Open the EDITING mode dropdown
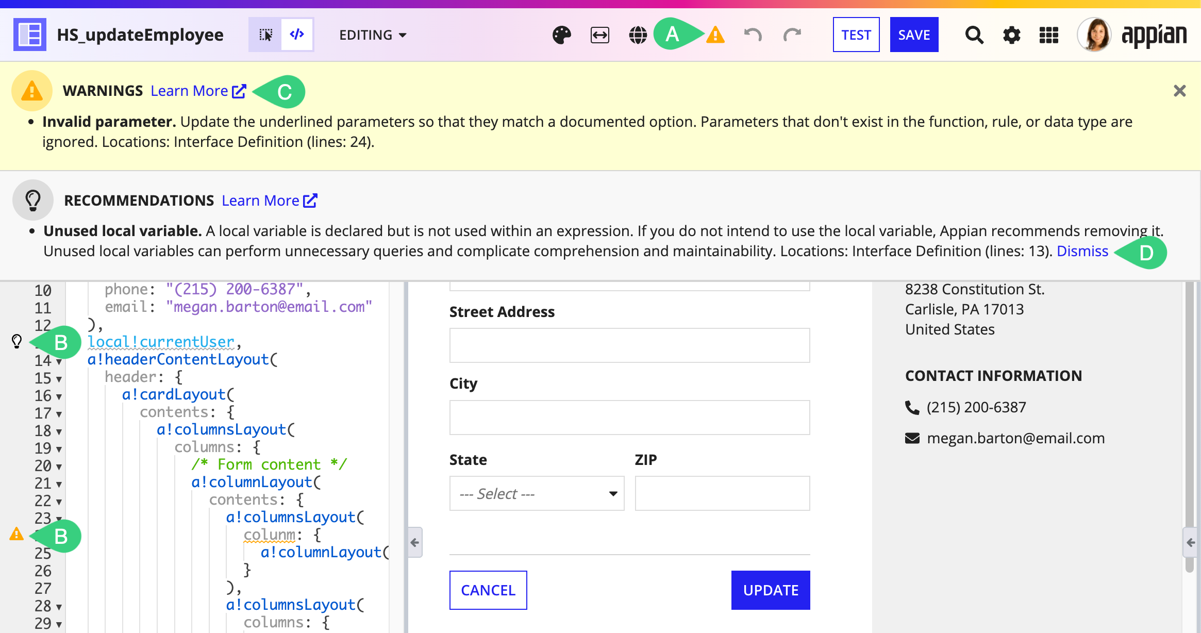This screenshot has height=633, width=1201. point(373,35)
